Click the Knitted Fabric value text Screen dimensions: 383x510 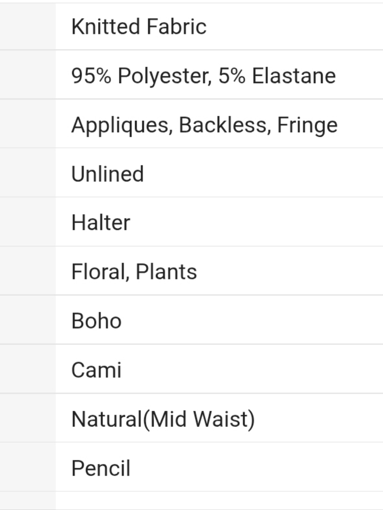coord(139,26)
